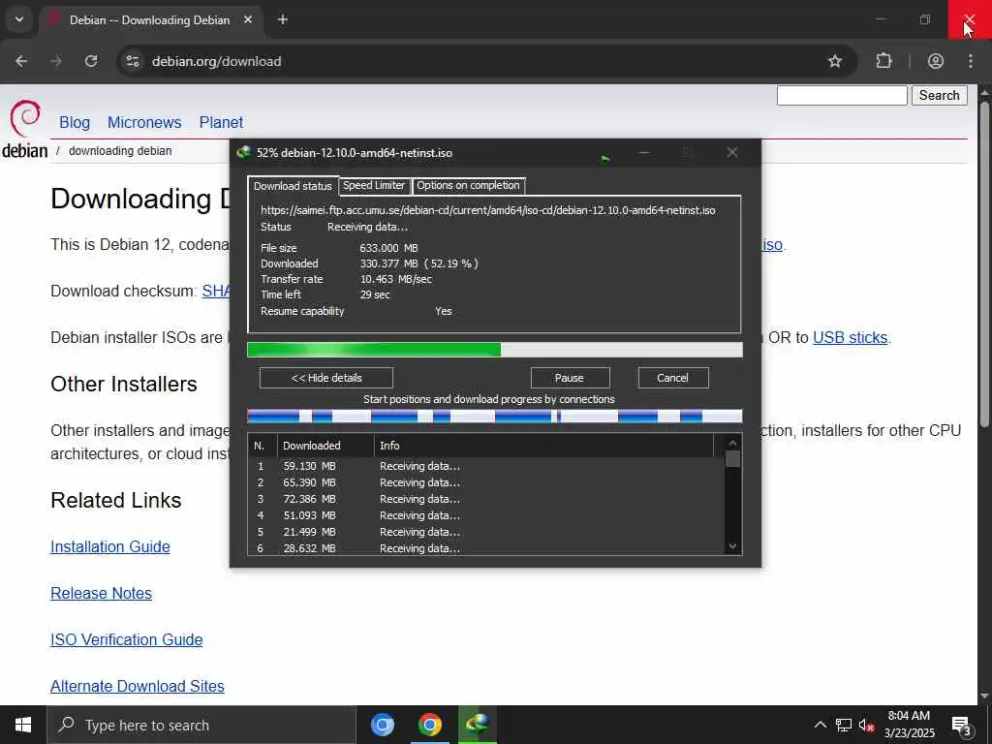992x744 pixels.
Task: Cancel the download
Action: tap(672, 378)
